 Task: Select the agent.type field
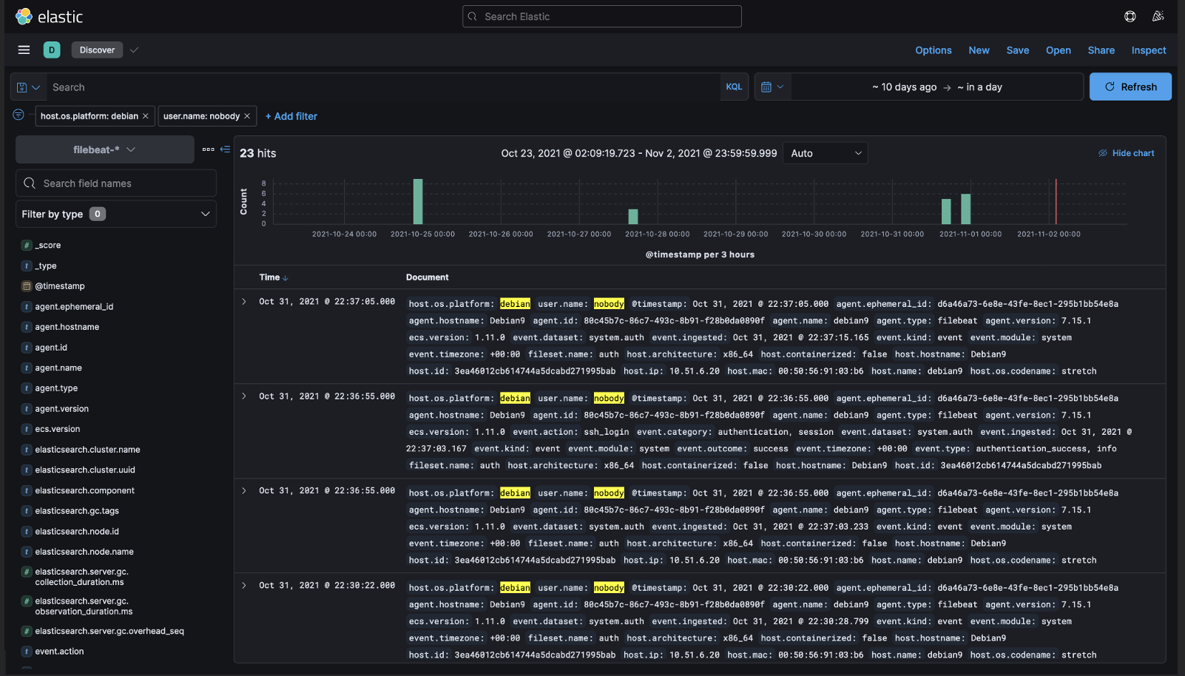(56, 388)
